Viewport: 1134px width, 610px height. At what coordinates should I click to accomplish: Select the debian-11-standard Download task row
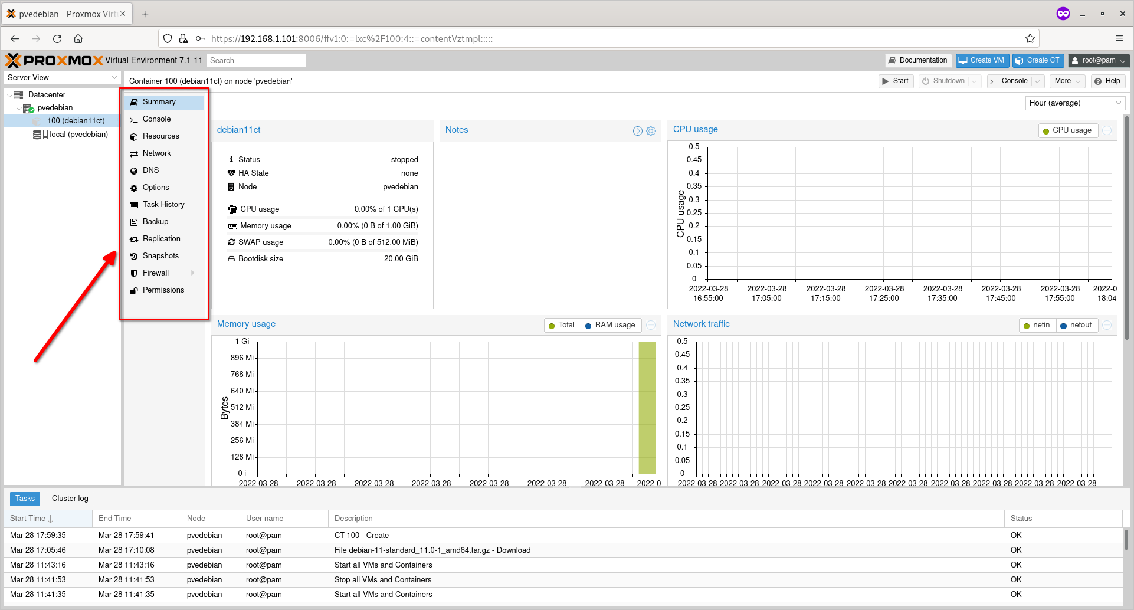point(563,550)
